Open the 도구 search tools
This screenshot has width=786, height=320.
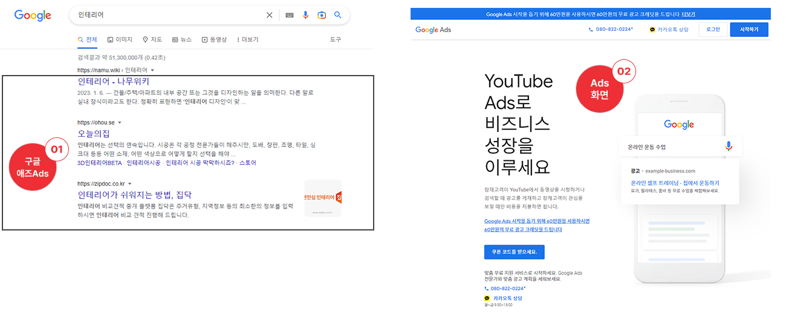pyautogui.click(x=335, y=39)
